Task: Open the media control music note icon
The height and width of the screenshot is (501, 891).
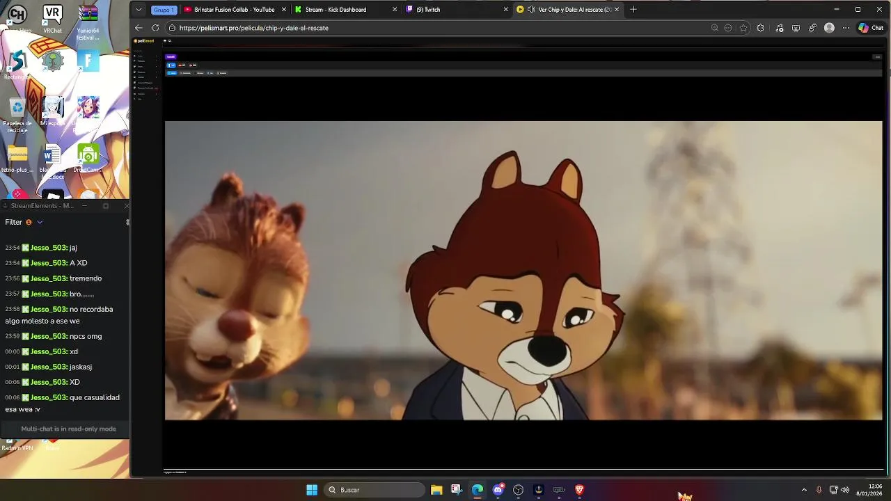Action: (x=779, y=28)
